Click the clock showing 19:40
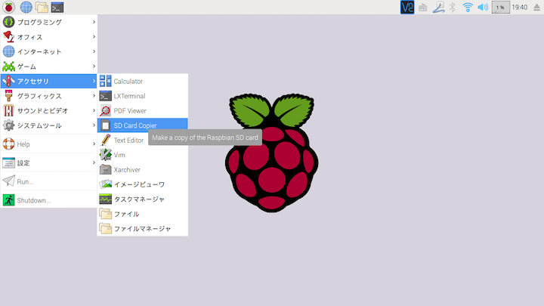Screen dimensions: 544x306 pos(520,8)
